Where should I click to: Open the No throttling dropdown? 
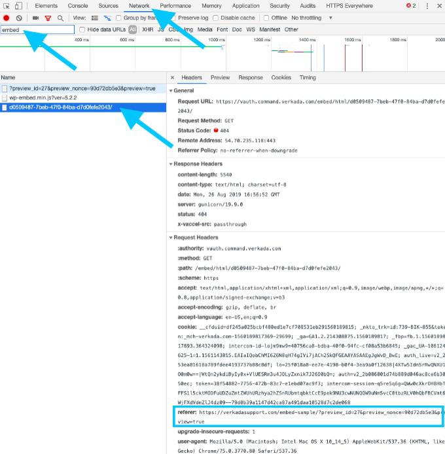tap(311, 18)
